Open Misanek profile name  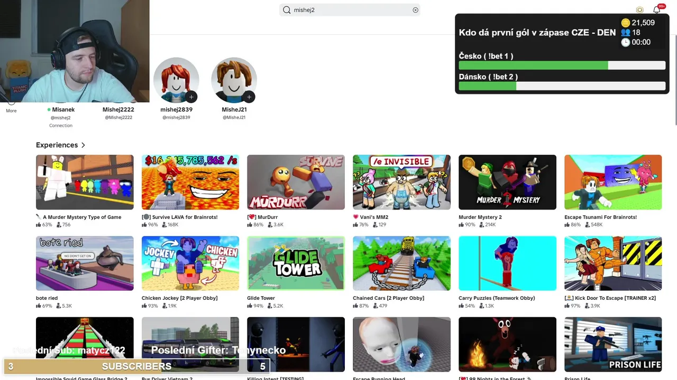coord(63,110)
